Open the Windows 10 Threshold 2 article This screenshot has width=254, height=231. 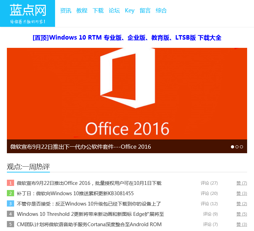(x=91, y=214)
